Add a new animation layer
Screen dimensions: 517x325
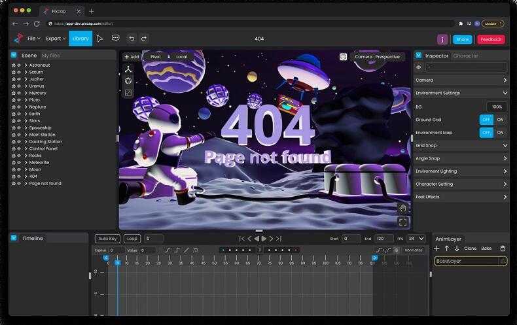(x=437, y=248)
